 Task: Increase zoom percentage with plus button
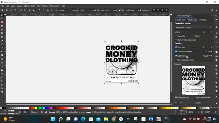pos(199,112)
